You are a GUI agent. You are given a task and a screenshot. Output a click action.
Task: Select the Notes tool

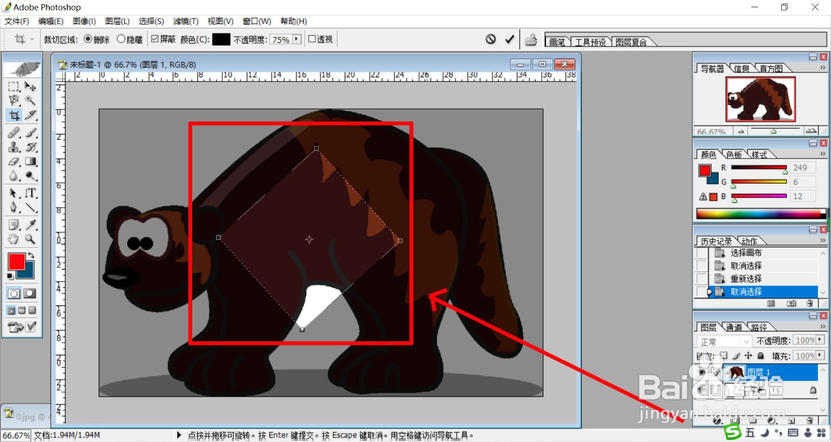point(14,225)
